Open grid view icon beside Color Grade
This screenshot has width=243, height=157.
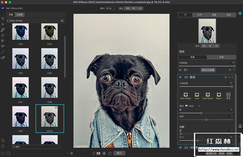click(x=62, y=21)
